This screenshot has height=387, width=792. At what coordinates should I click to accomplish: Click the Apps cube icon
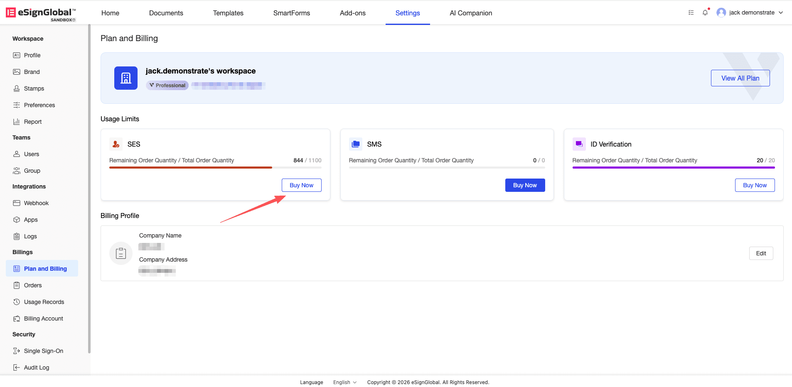17,220
